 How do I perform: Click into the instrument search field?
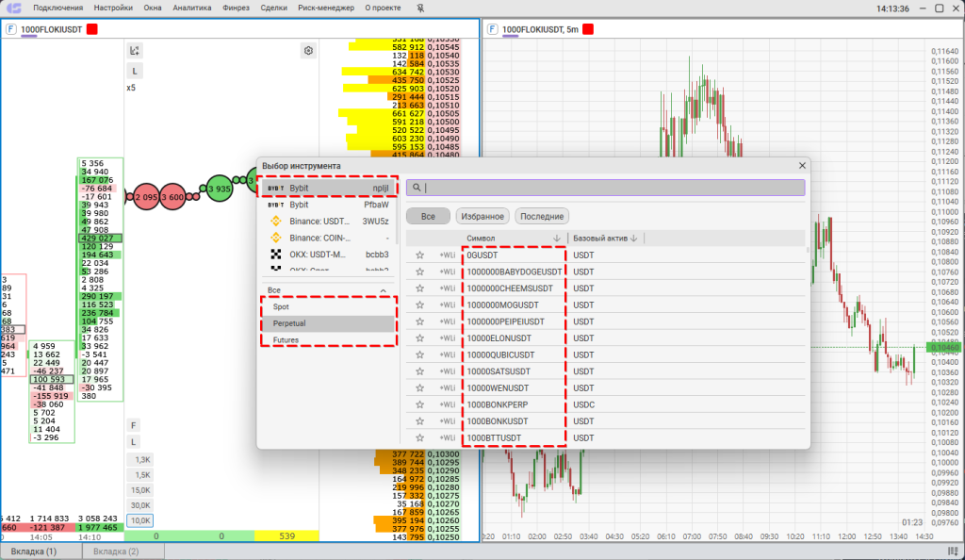click(x=613, y=189)
